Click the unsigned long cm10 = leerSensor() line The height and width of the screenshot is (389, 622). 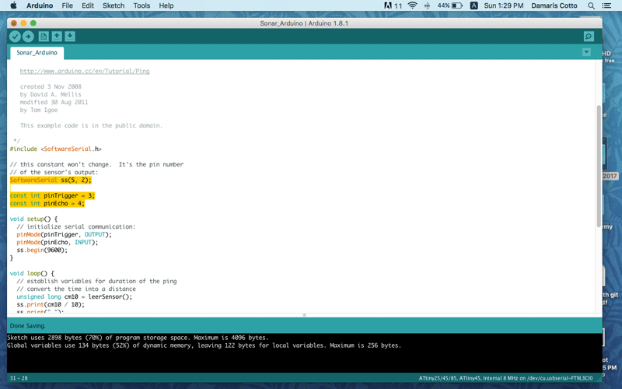(74, 296)
